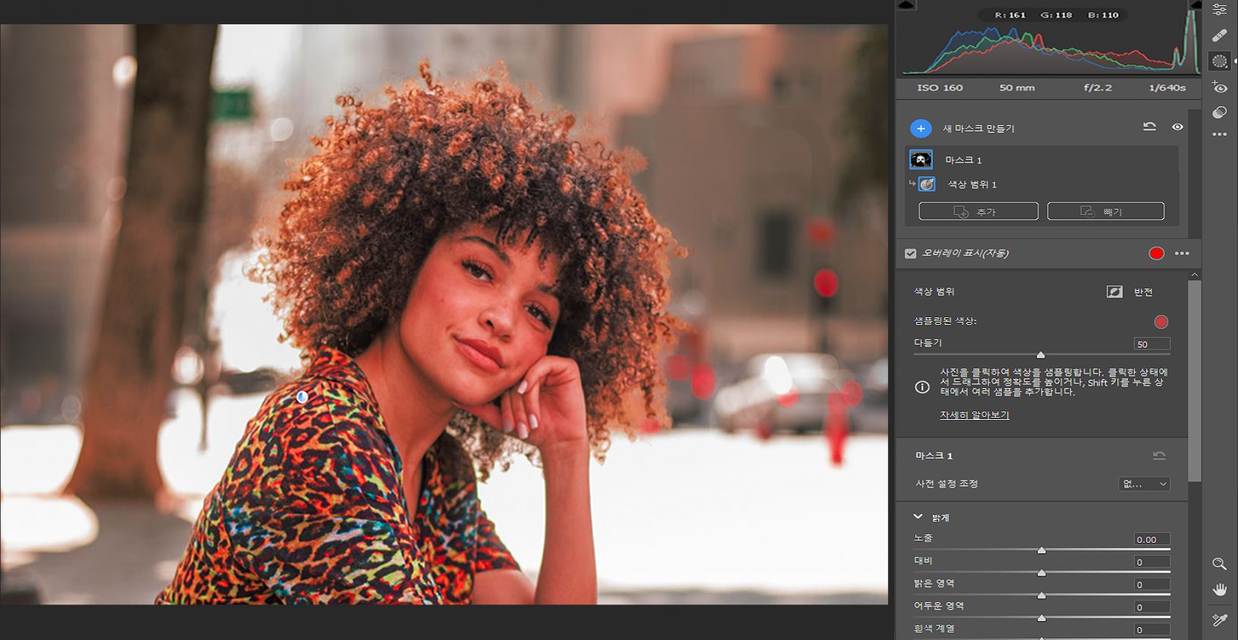Click the 어두운 영역 value field
The image size is (1238, 640).
click(1151, 607)
